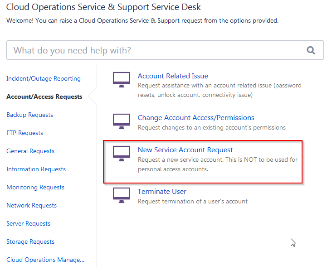332x275 pixels.
Task: Select New Service Account Request
Action: [185, 150]
